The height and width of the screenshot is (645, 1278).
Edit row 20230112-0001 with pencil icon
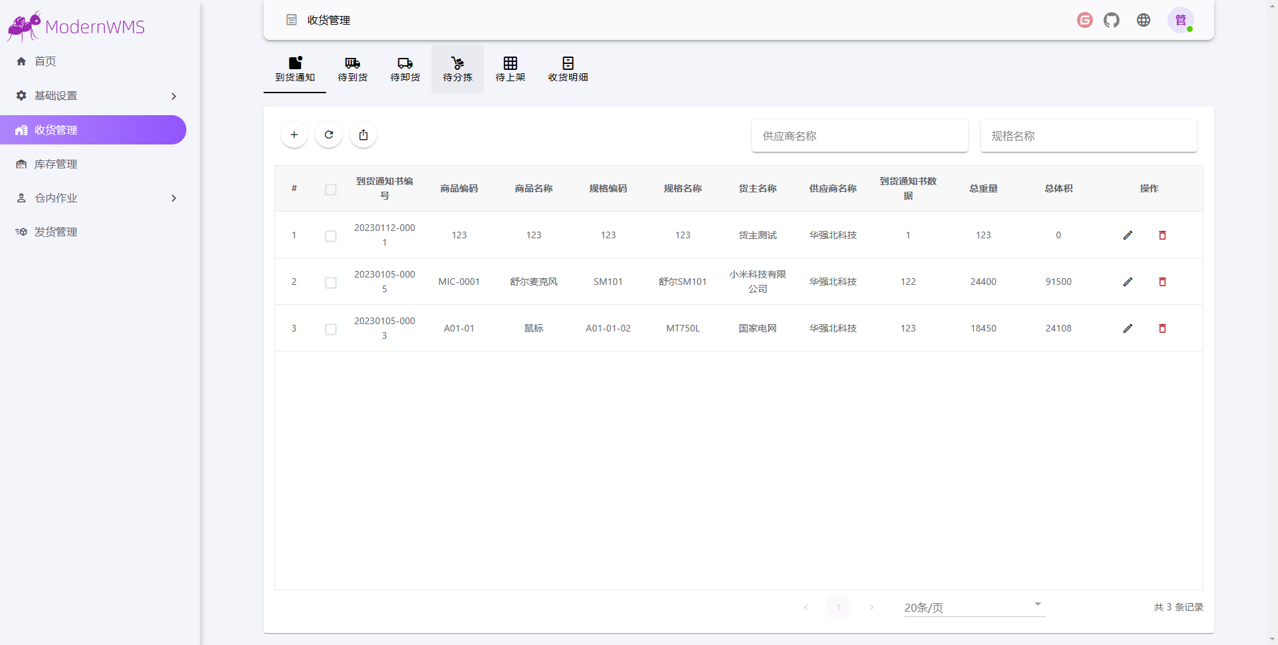tap(1128, 235)
